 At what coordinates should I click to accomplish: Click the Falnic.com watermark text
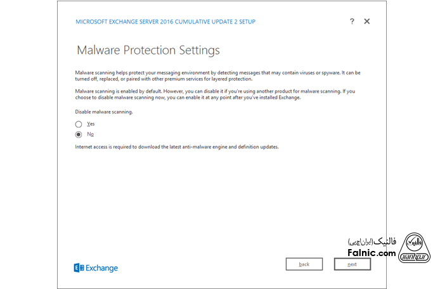coord(371,253)
